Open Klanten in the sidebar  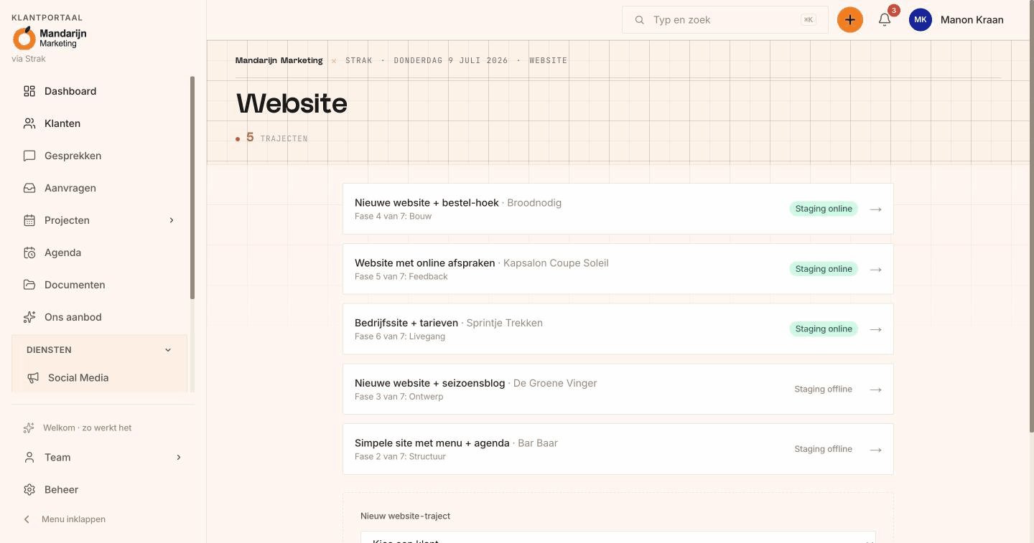coord(62,123)
